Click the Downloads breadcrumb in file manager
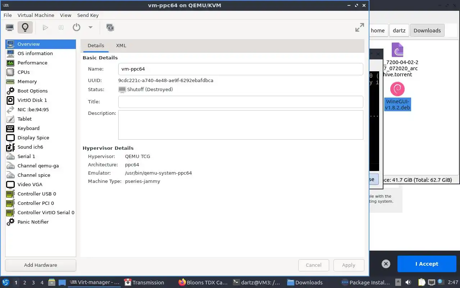Viewport: 460px width, 288px height. [x=427, y=31]
